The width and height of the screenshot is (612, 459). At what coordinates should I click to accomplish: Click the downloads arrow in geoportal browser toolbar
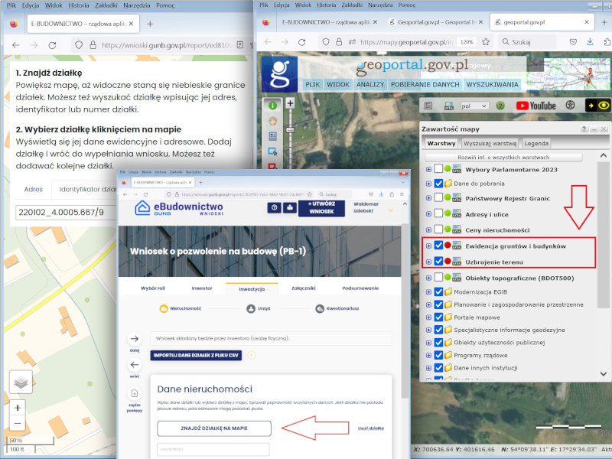590,42
